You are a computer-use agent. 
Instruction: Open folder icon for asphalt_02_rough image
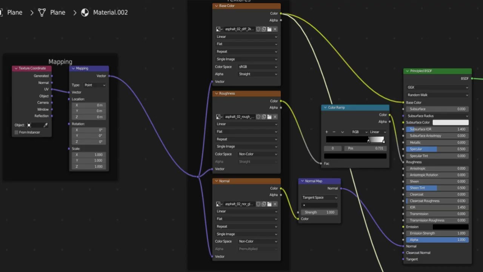click(269, 117)
